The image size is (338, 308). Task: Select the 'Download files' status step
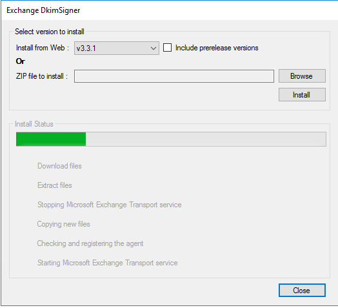(x=59, y=166)
